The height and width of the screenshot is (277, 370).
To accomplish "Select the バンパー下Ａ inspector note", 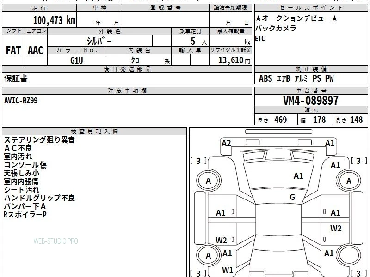I will point(25,206).
